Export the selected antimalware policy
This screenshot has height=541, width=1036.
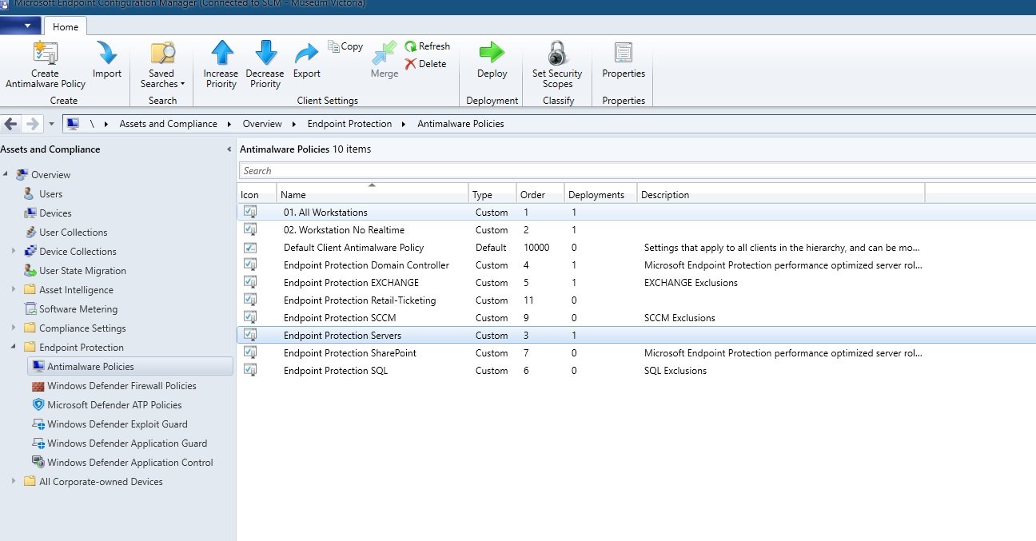pos(306,62)
